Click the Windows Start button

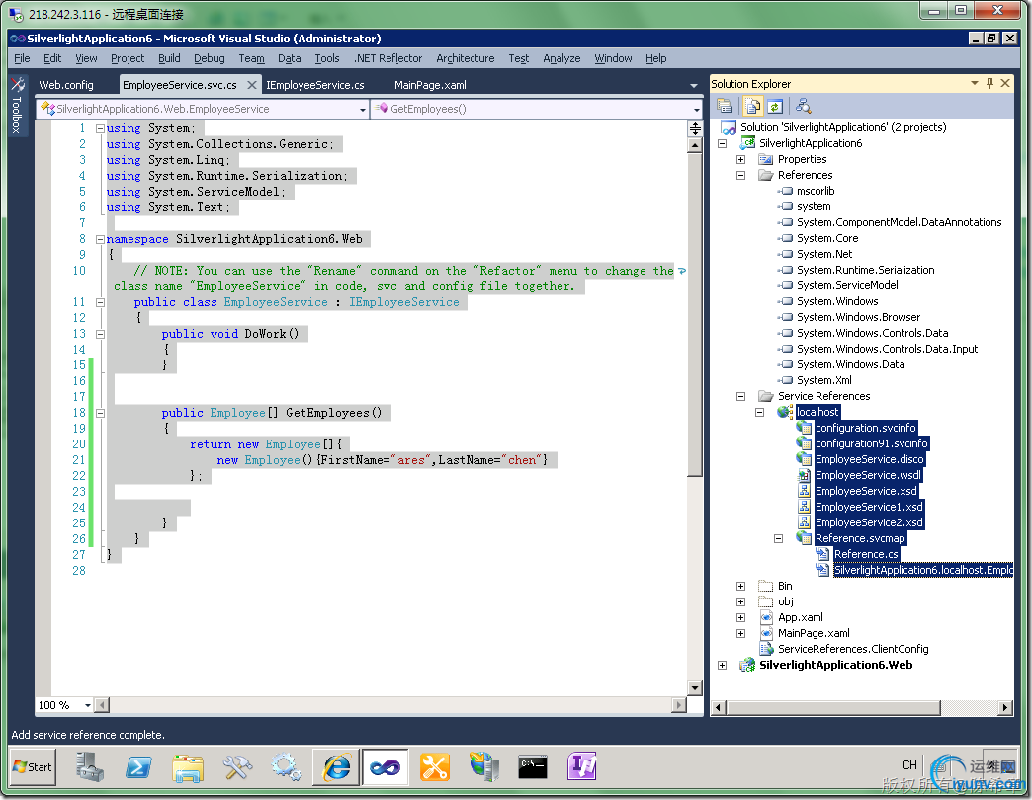click(x=33, y=767)
